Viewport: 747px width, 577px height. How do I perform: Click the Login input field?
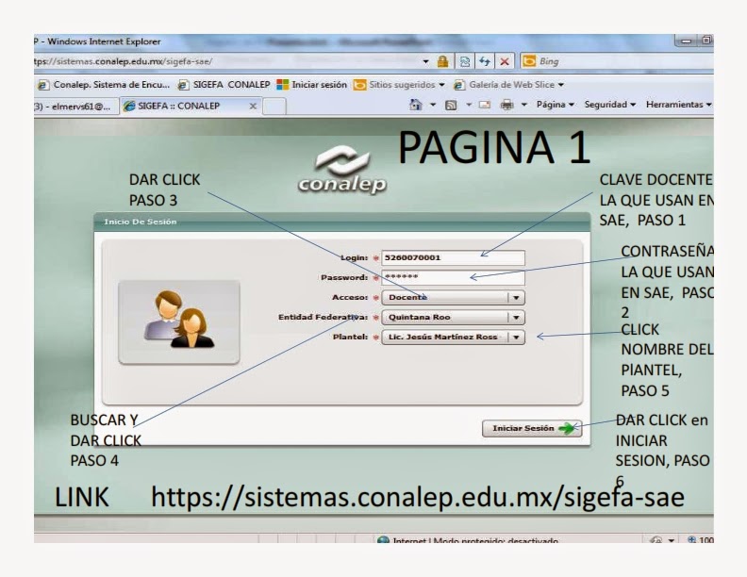(x=453, y=257)
